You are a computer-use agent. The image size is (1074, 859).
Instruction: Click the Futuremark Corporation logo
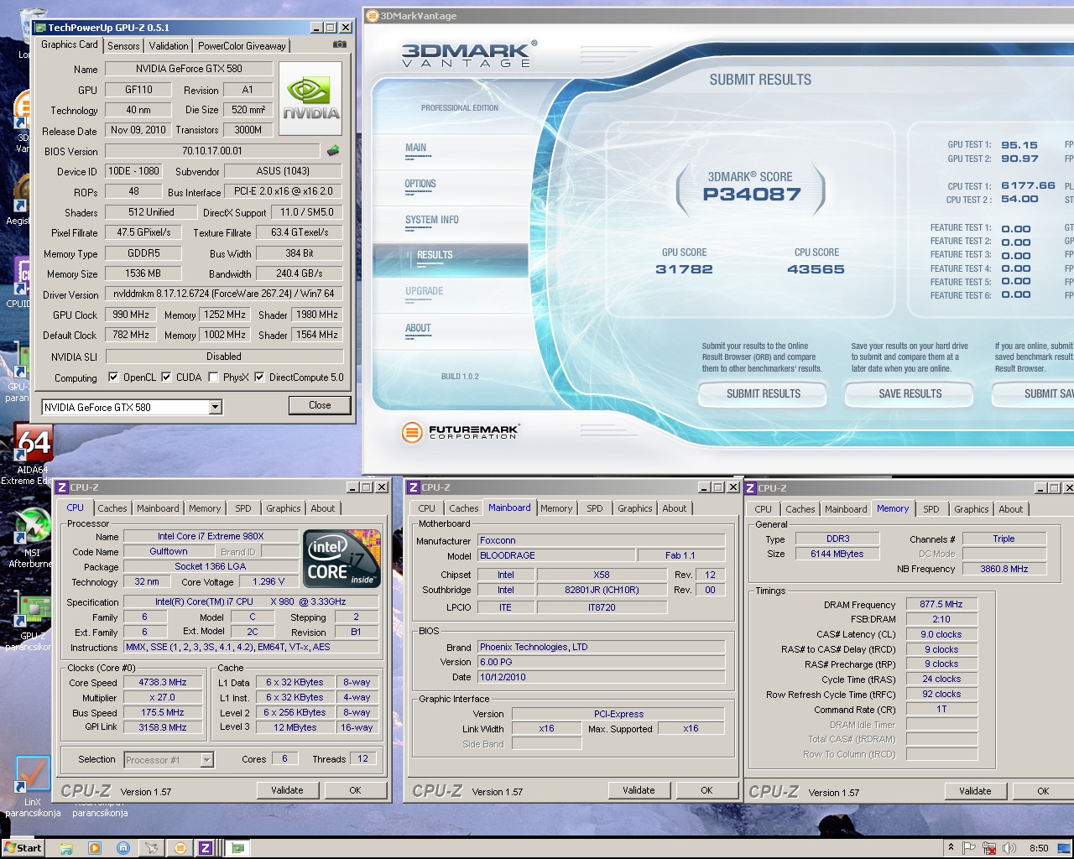click(x=460, y=432)
